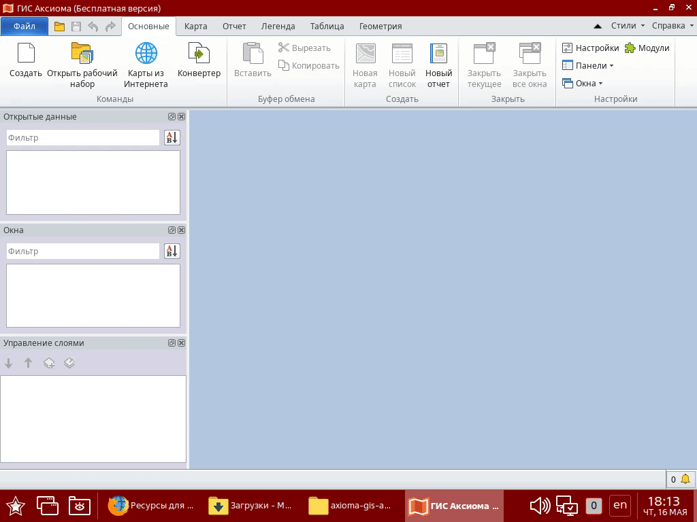Image resolution: width=697 pixels, height=522 pixels.
Task: Move layer down in Управление слоями
Action: coord(8,363)
